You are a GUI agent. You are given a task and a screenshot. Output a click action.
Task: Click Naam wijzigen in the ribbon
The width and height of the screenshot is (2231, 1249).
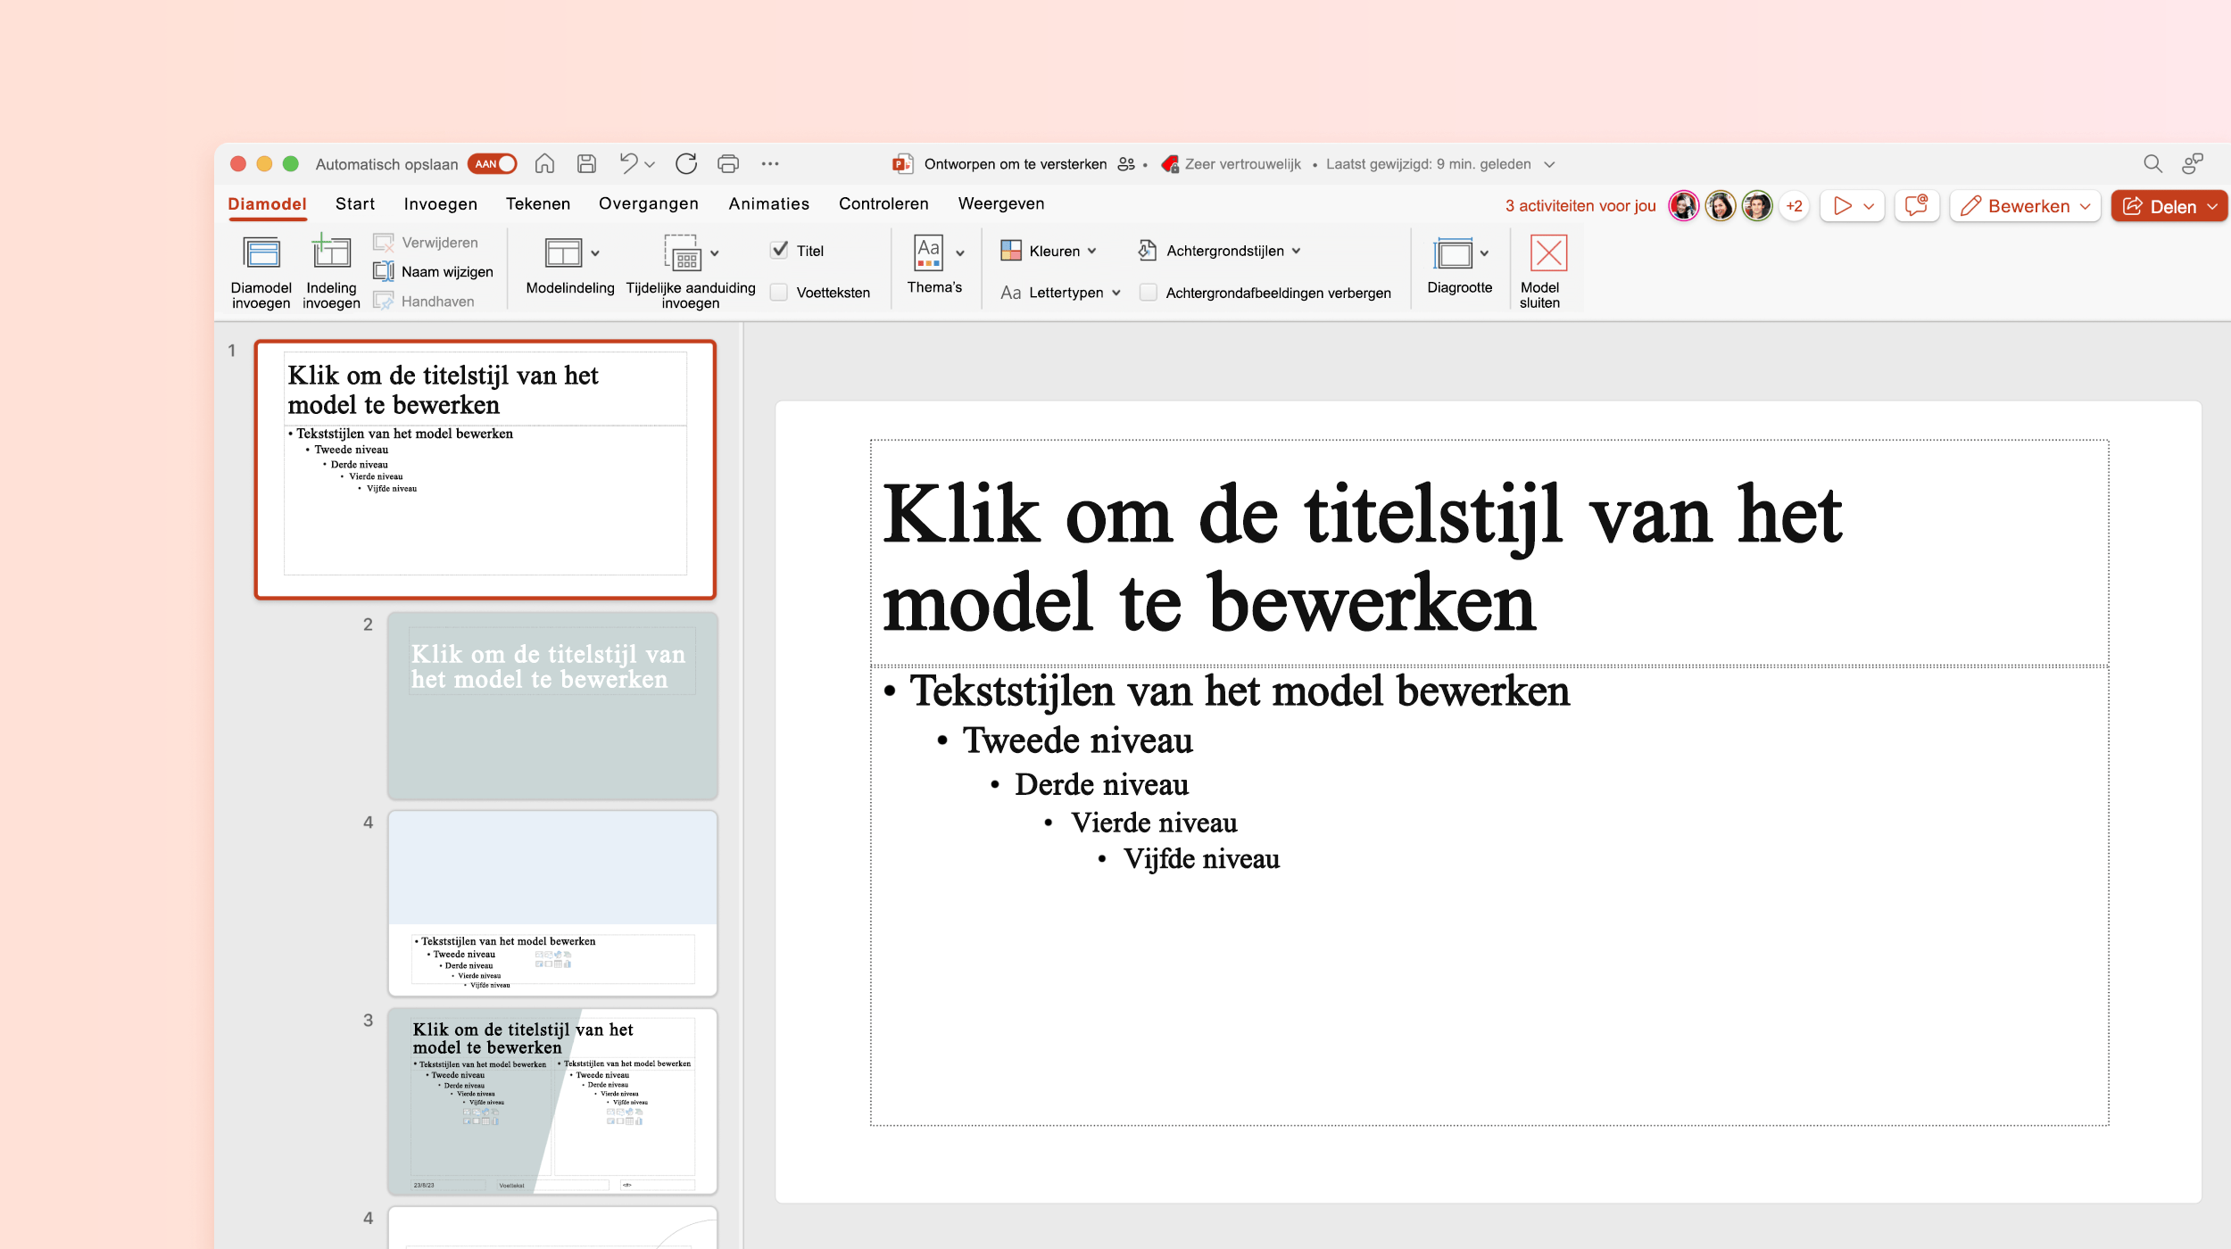pos(433,271)
